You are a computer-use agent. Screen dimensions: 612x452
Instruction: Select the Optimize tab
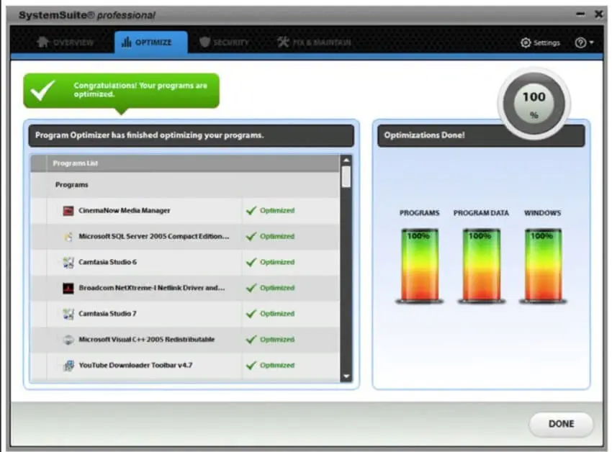tap(150, 42)
